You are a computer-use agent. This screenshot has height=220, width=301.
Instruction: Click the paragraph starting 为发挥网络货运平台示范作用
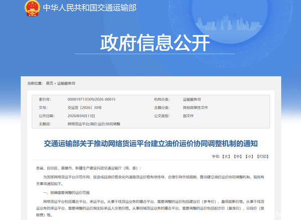(x=150, y=180)
